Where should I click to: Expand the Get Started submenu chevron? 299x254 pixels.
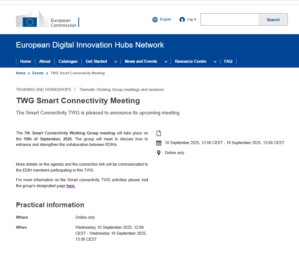116,62
